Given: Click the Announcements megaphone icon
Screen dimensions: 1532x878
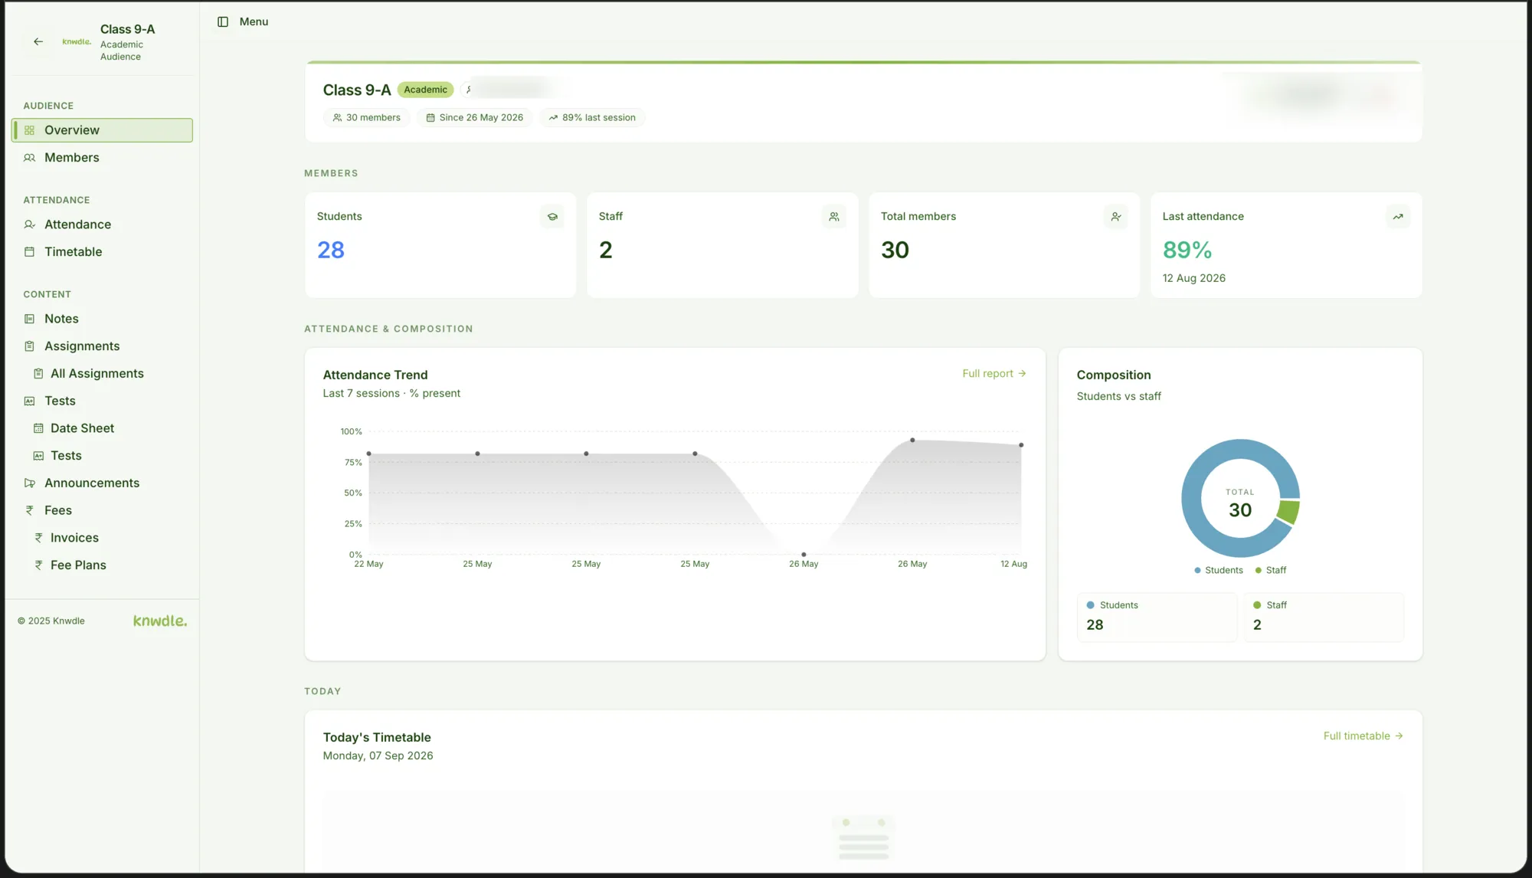Looking at the screenshot, I should pyautogui.click(x=29, y=483).
